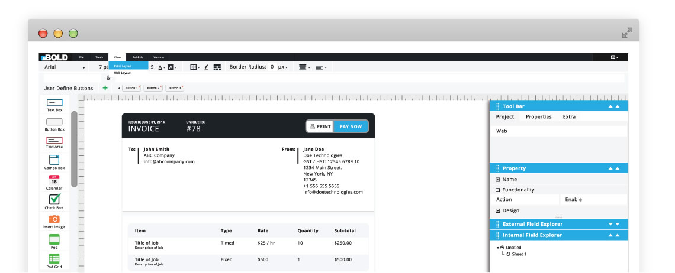Click the Sub-total column header

click(x=345, y=231)
